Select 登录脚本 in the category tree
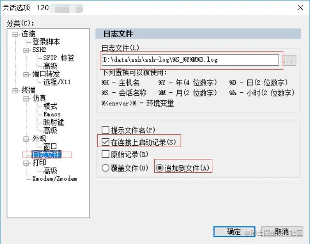 coord(46,42)
